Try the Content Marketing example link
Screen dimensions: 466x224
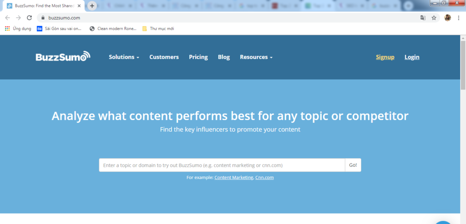233,177
